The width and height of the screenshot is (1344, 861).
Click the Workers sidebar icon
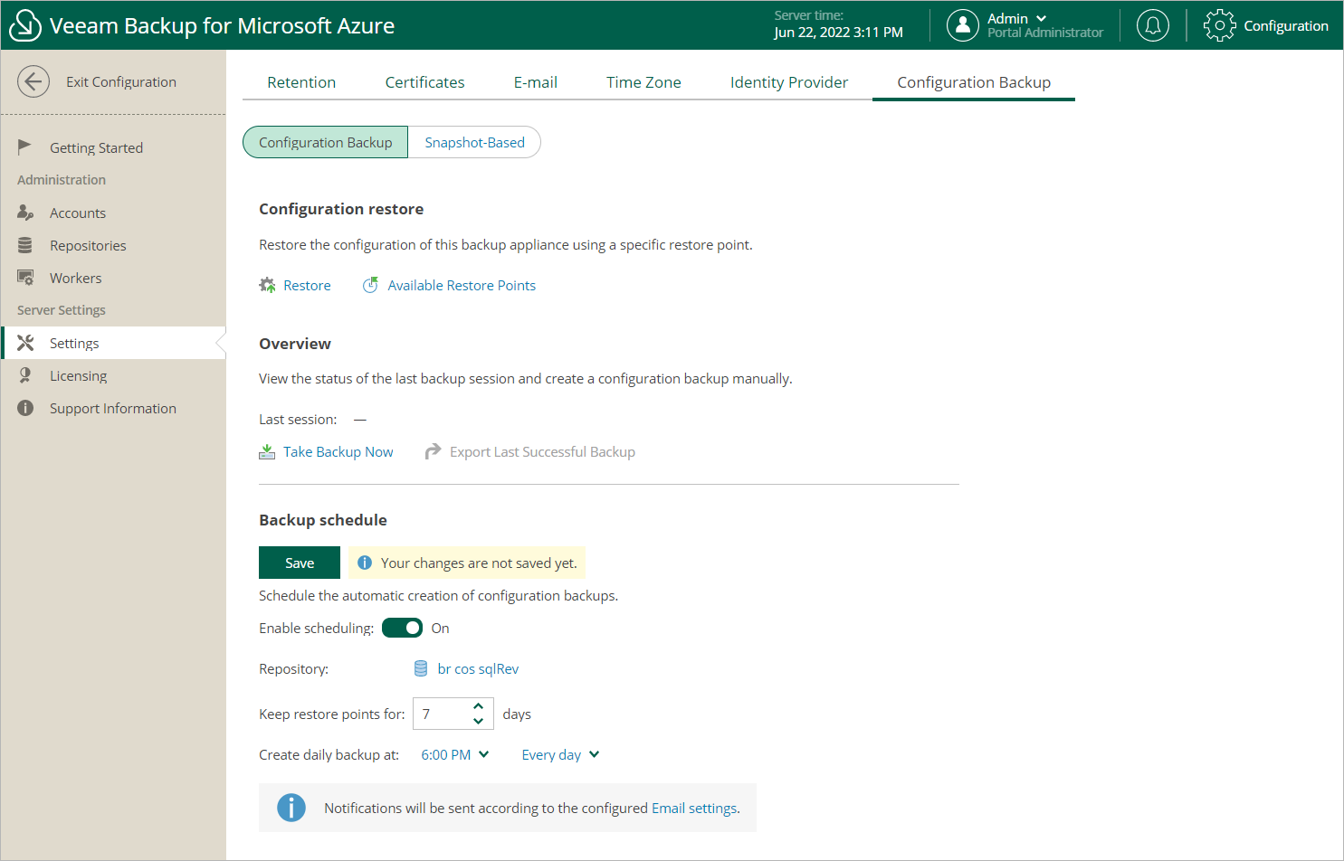tap(25, 278)
